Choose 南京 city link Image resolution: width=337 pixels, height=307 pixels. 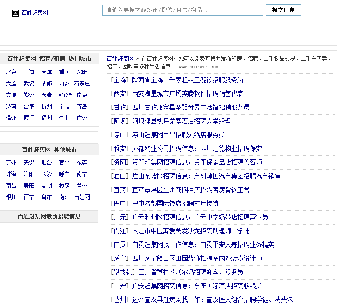(x=82, y=95)
